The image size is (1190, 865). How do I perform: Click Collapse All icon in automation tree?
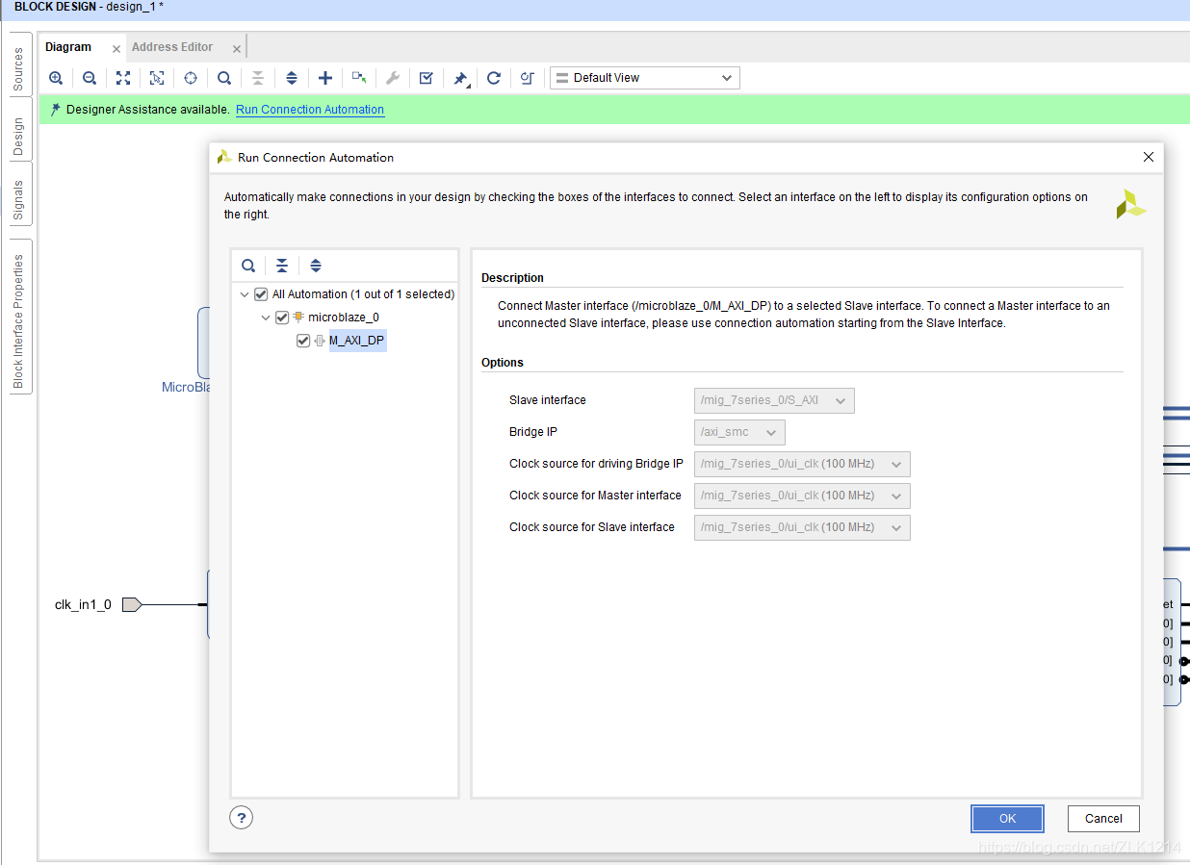(x=282, y=266)
